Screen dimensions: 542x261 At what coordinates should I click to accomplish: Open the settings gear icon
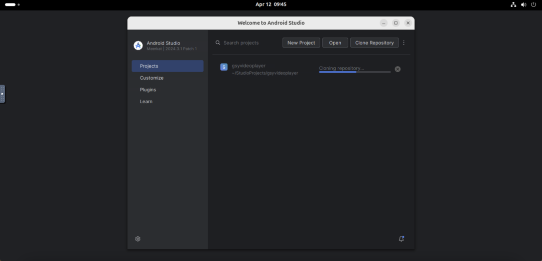pyautogui.click(x=138, y=239)
